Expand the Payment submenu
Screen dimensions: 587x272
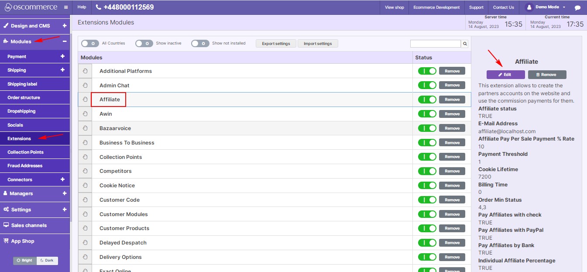[x=62, y=56]
